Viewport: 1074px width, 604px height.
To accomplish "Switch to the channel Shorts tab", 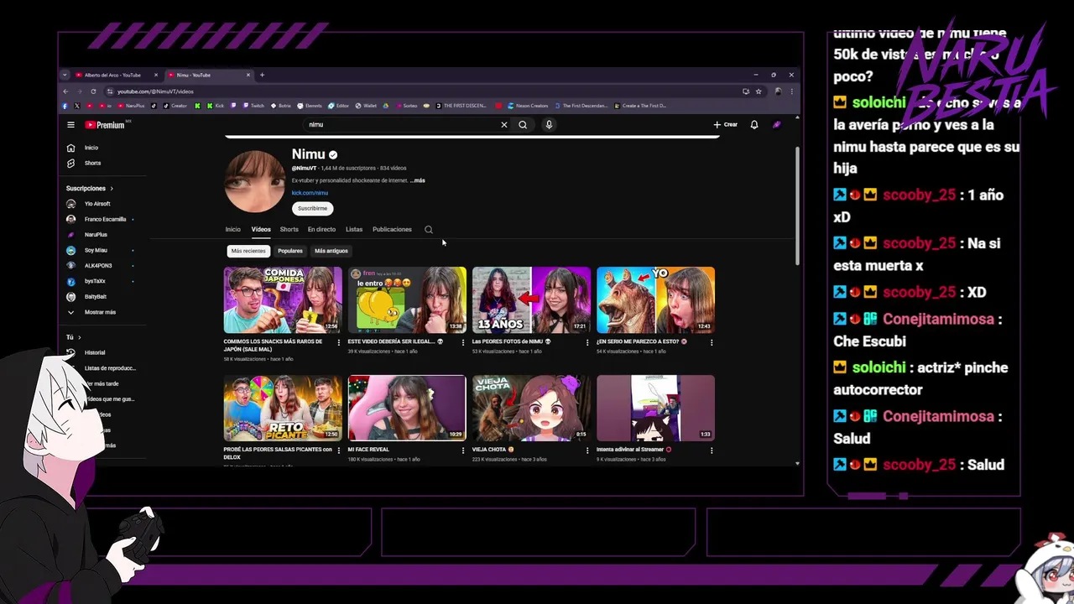I will pyautogui.click(x=289, y=229).
